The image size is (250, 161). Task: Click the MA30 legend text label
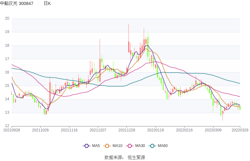[140, 146]
